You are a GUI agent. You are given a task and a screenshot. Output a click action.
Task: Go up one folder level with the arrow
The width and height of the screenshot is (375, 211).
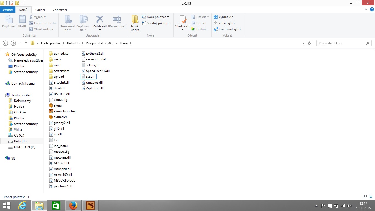[26, 43]
